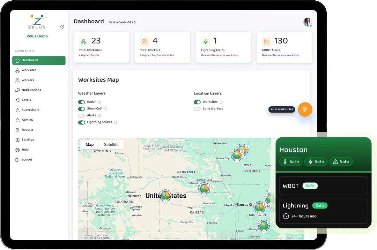Toggle off the StormCell layer
Image resolution: width=377 pixels, height=250 pixels.
pyautogui.click(x=81, y=109)
